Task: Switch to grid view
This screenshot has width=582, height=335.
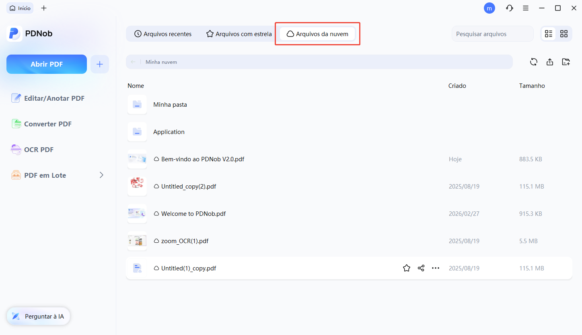Action: (564, 34)
